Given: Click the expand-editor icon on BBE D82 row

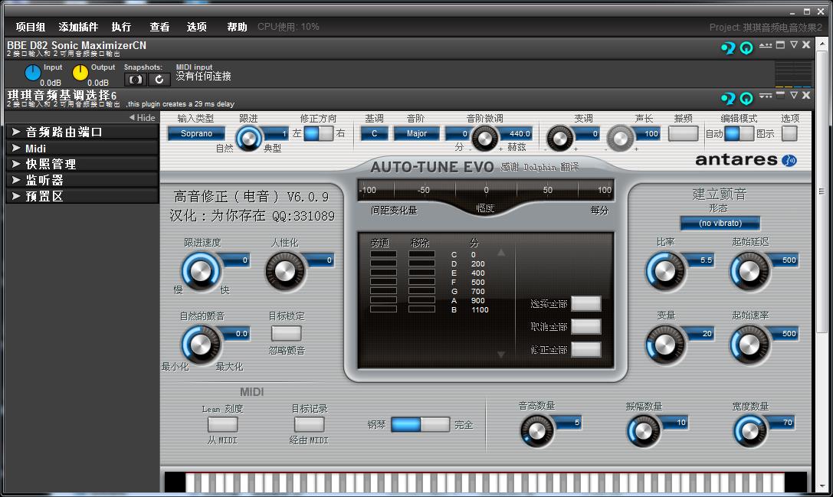Looking at the screenshot, I should 766,46.
